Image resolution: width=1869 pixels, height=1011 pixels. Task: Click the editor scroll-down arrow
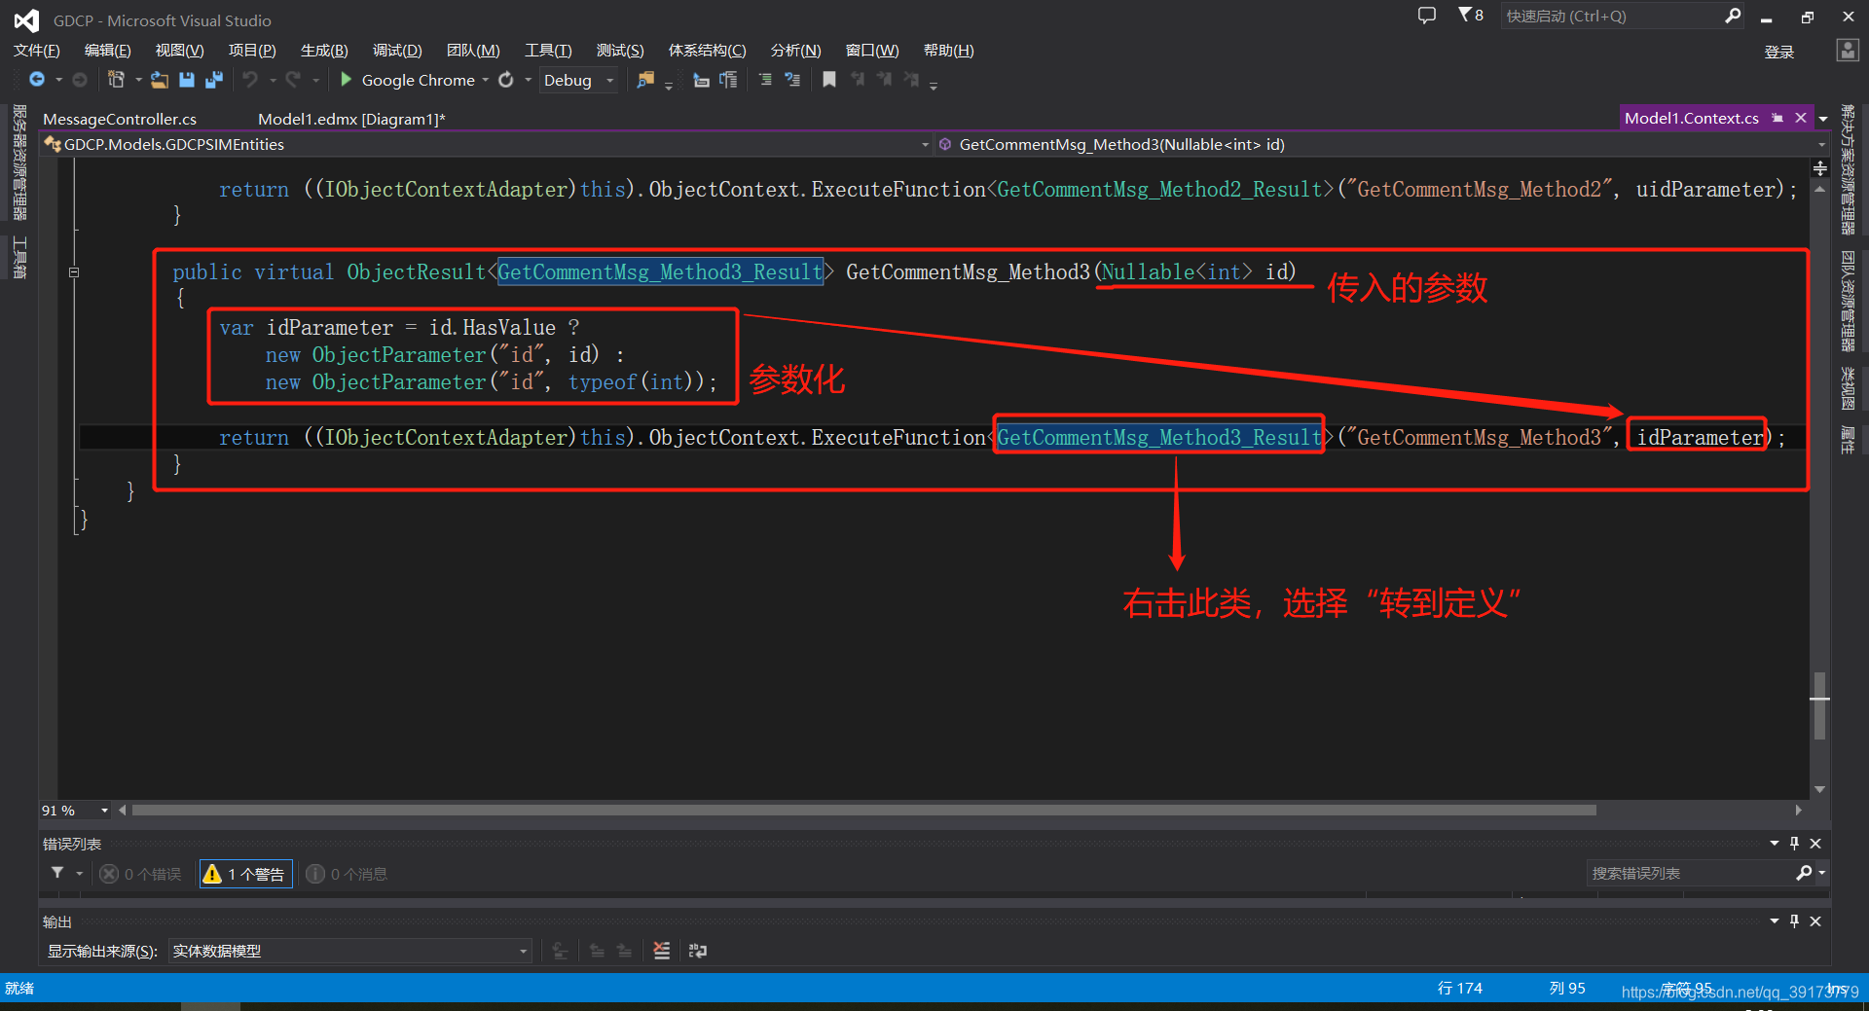[1820, 789]
